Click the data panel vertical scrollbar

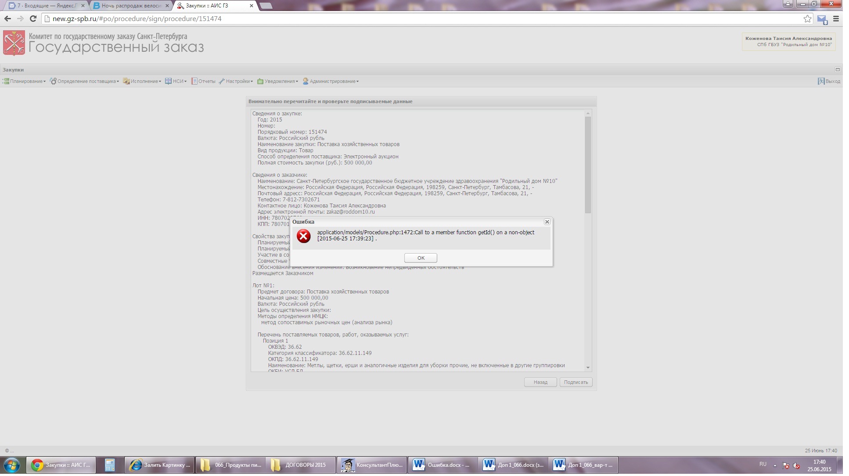click(x=588, y=165)
